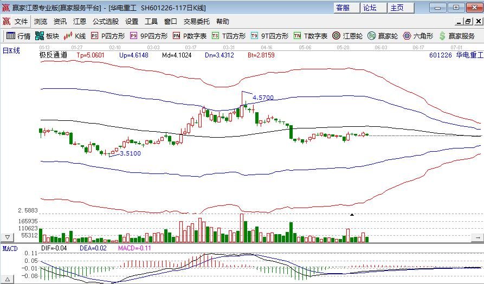484x284 pixels.
Task: Open the 江恩 menu
Action: 80,21
